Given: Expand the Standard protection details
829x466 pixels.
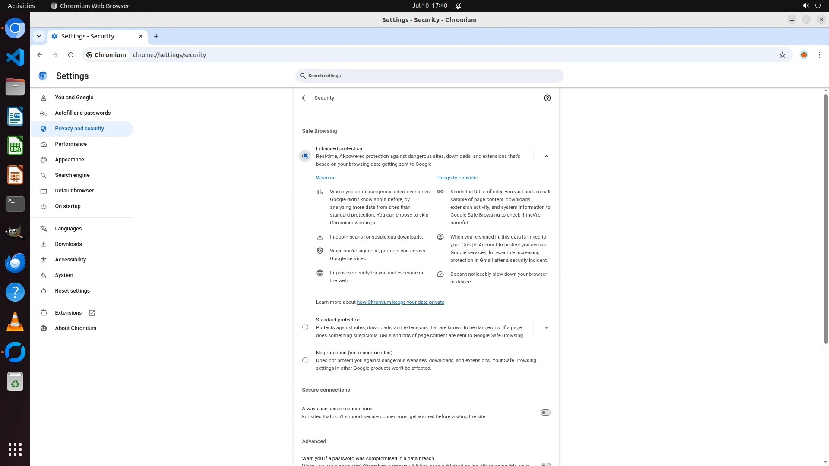Looking at the screenshot, I should (x=546, y=327).
